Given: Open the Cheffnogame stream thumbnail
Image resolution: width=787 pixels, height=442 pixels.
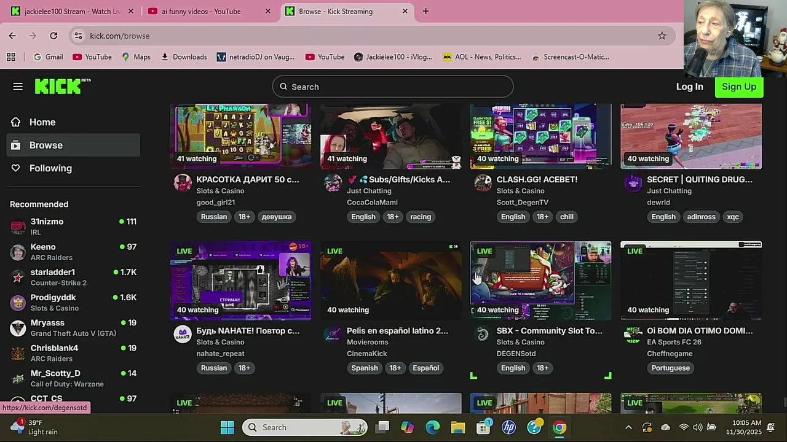Looking at the screenshot, I should pos(691,281).
